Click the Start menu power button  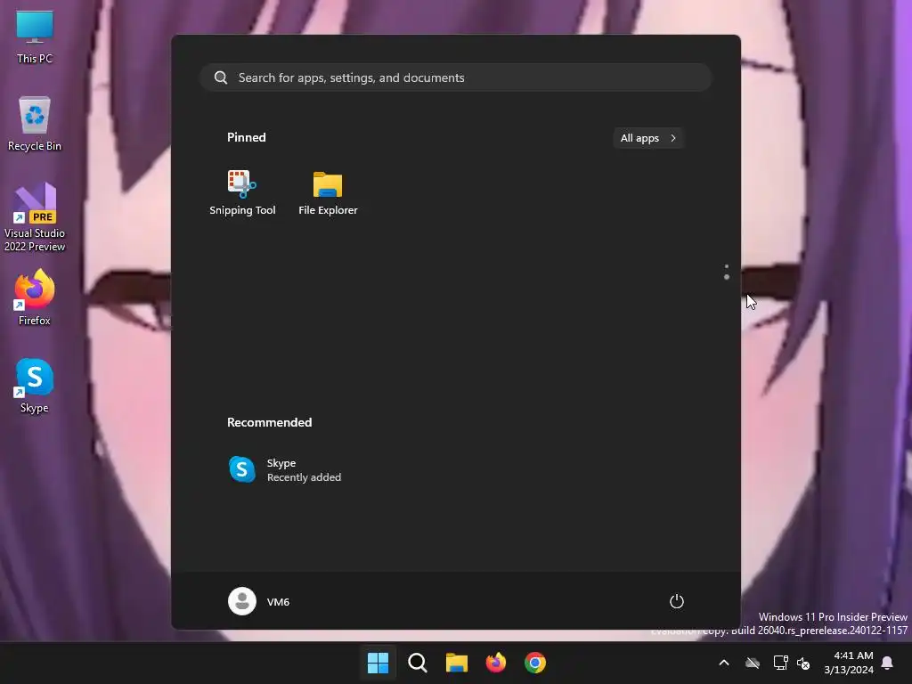point(676,601)
